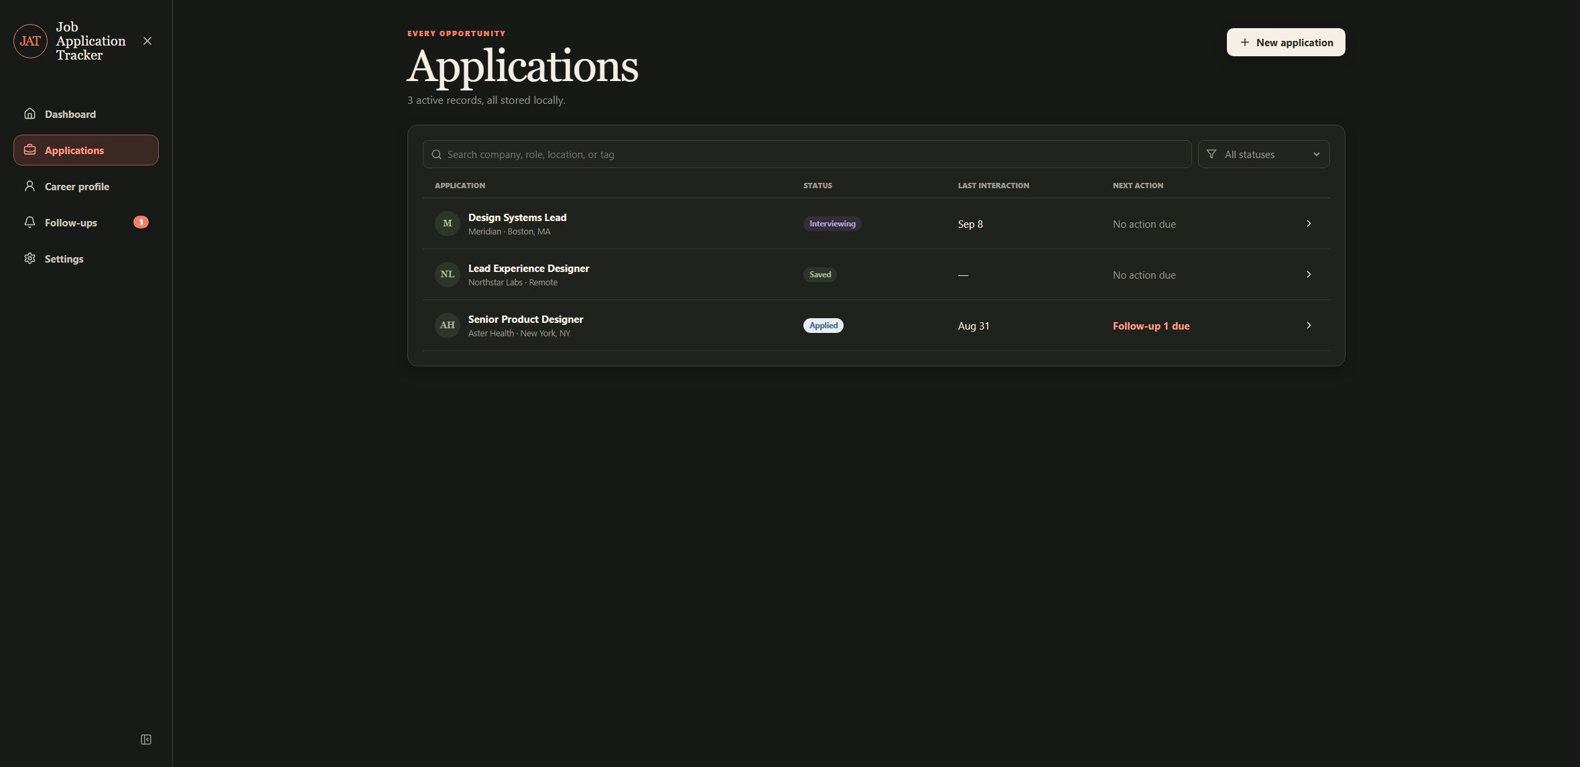1580x767 pixels.
Task: Click the Career profile person icon
Action: click(29, 186)
